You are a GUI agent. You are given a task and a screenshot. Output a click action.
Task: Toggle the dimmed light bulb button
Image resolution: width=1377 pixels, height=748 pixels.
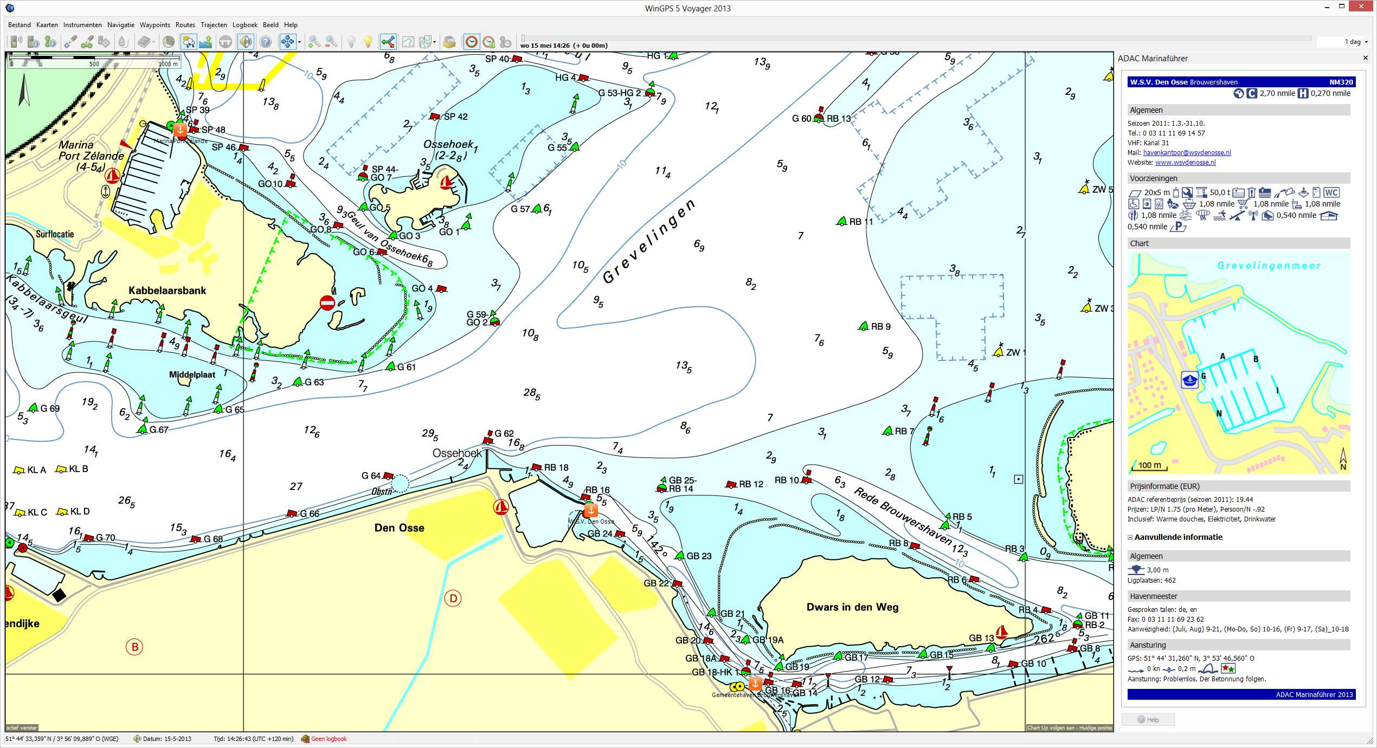coord(351,42)
